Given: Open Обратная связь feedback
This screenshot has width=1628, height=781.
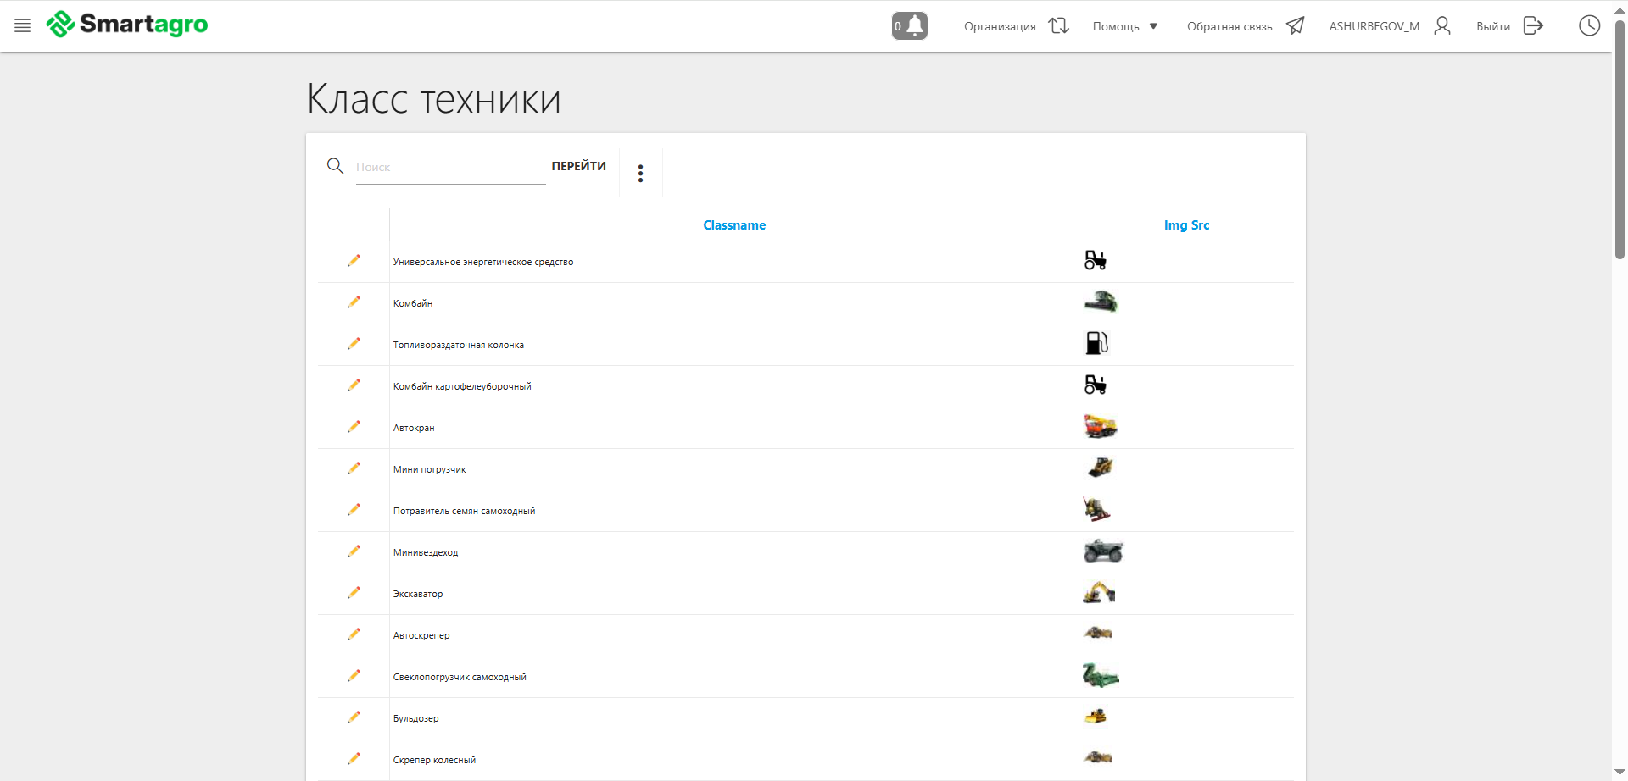Looking at the screenshot, I should (x=1245, y=26).
